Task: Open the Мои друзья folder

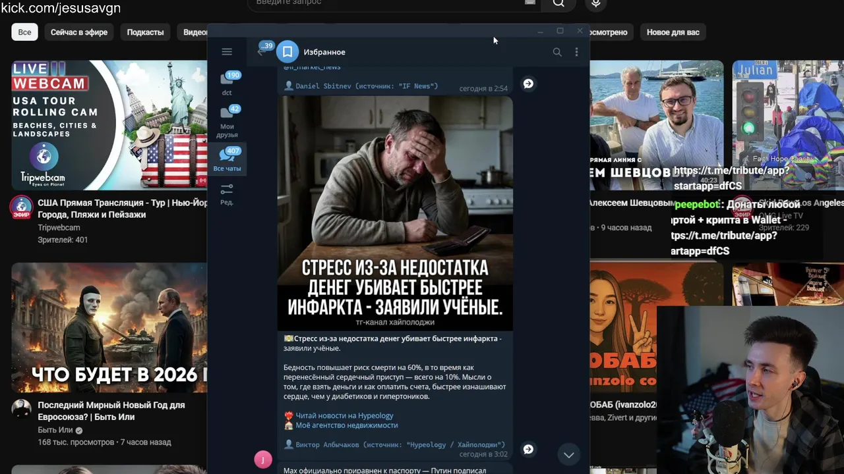Action: pos(227,122)
